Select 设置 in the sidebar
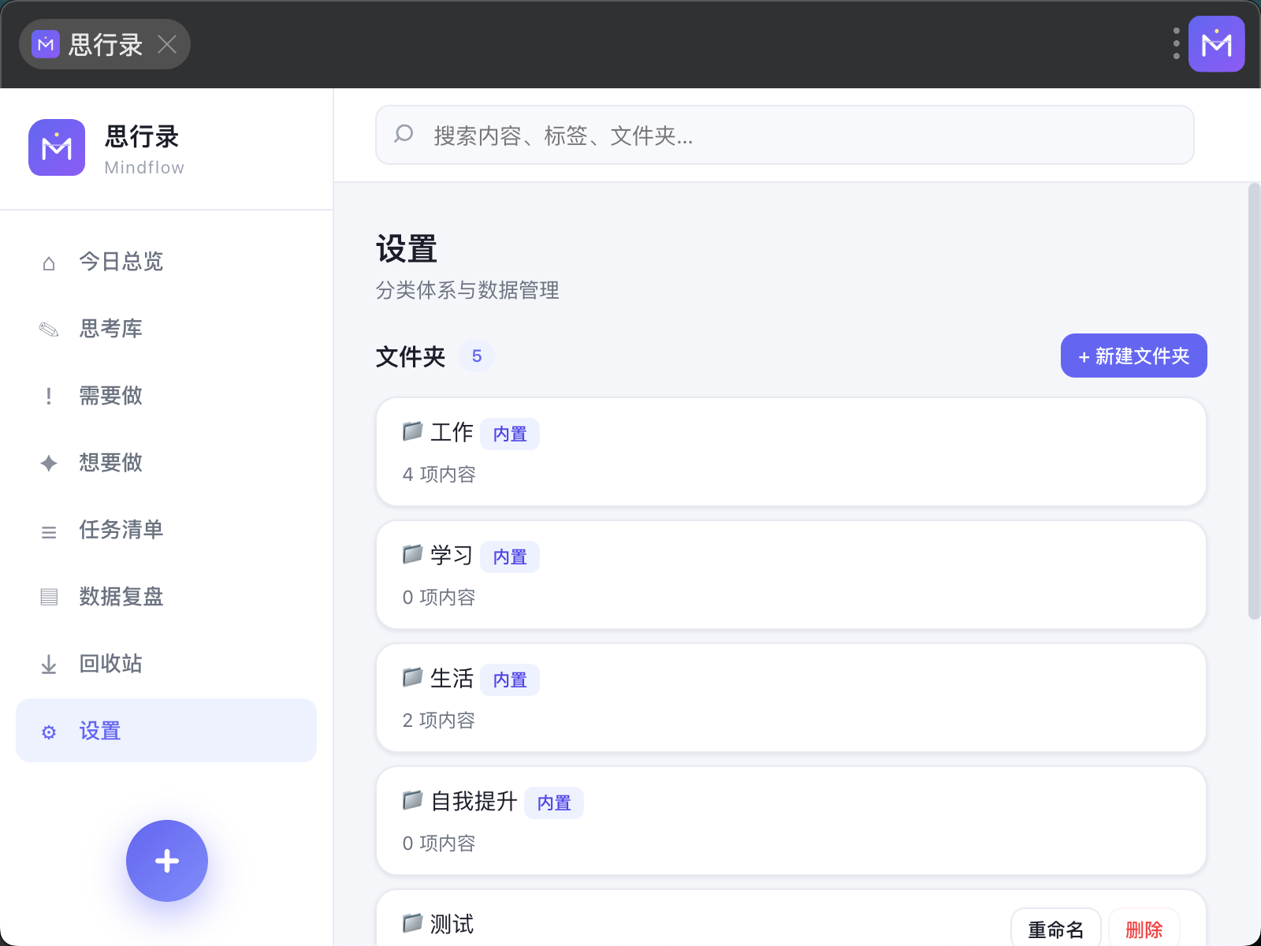The width and height of the screenshot is (1261, 946). (x=166, y=731)
